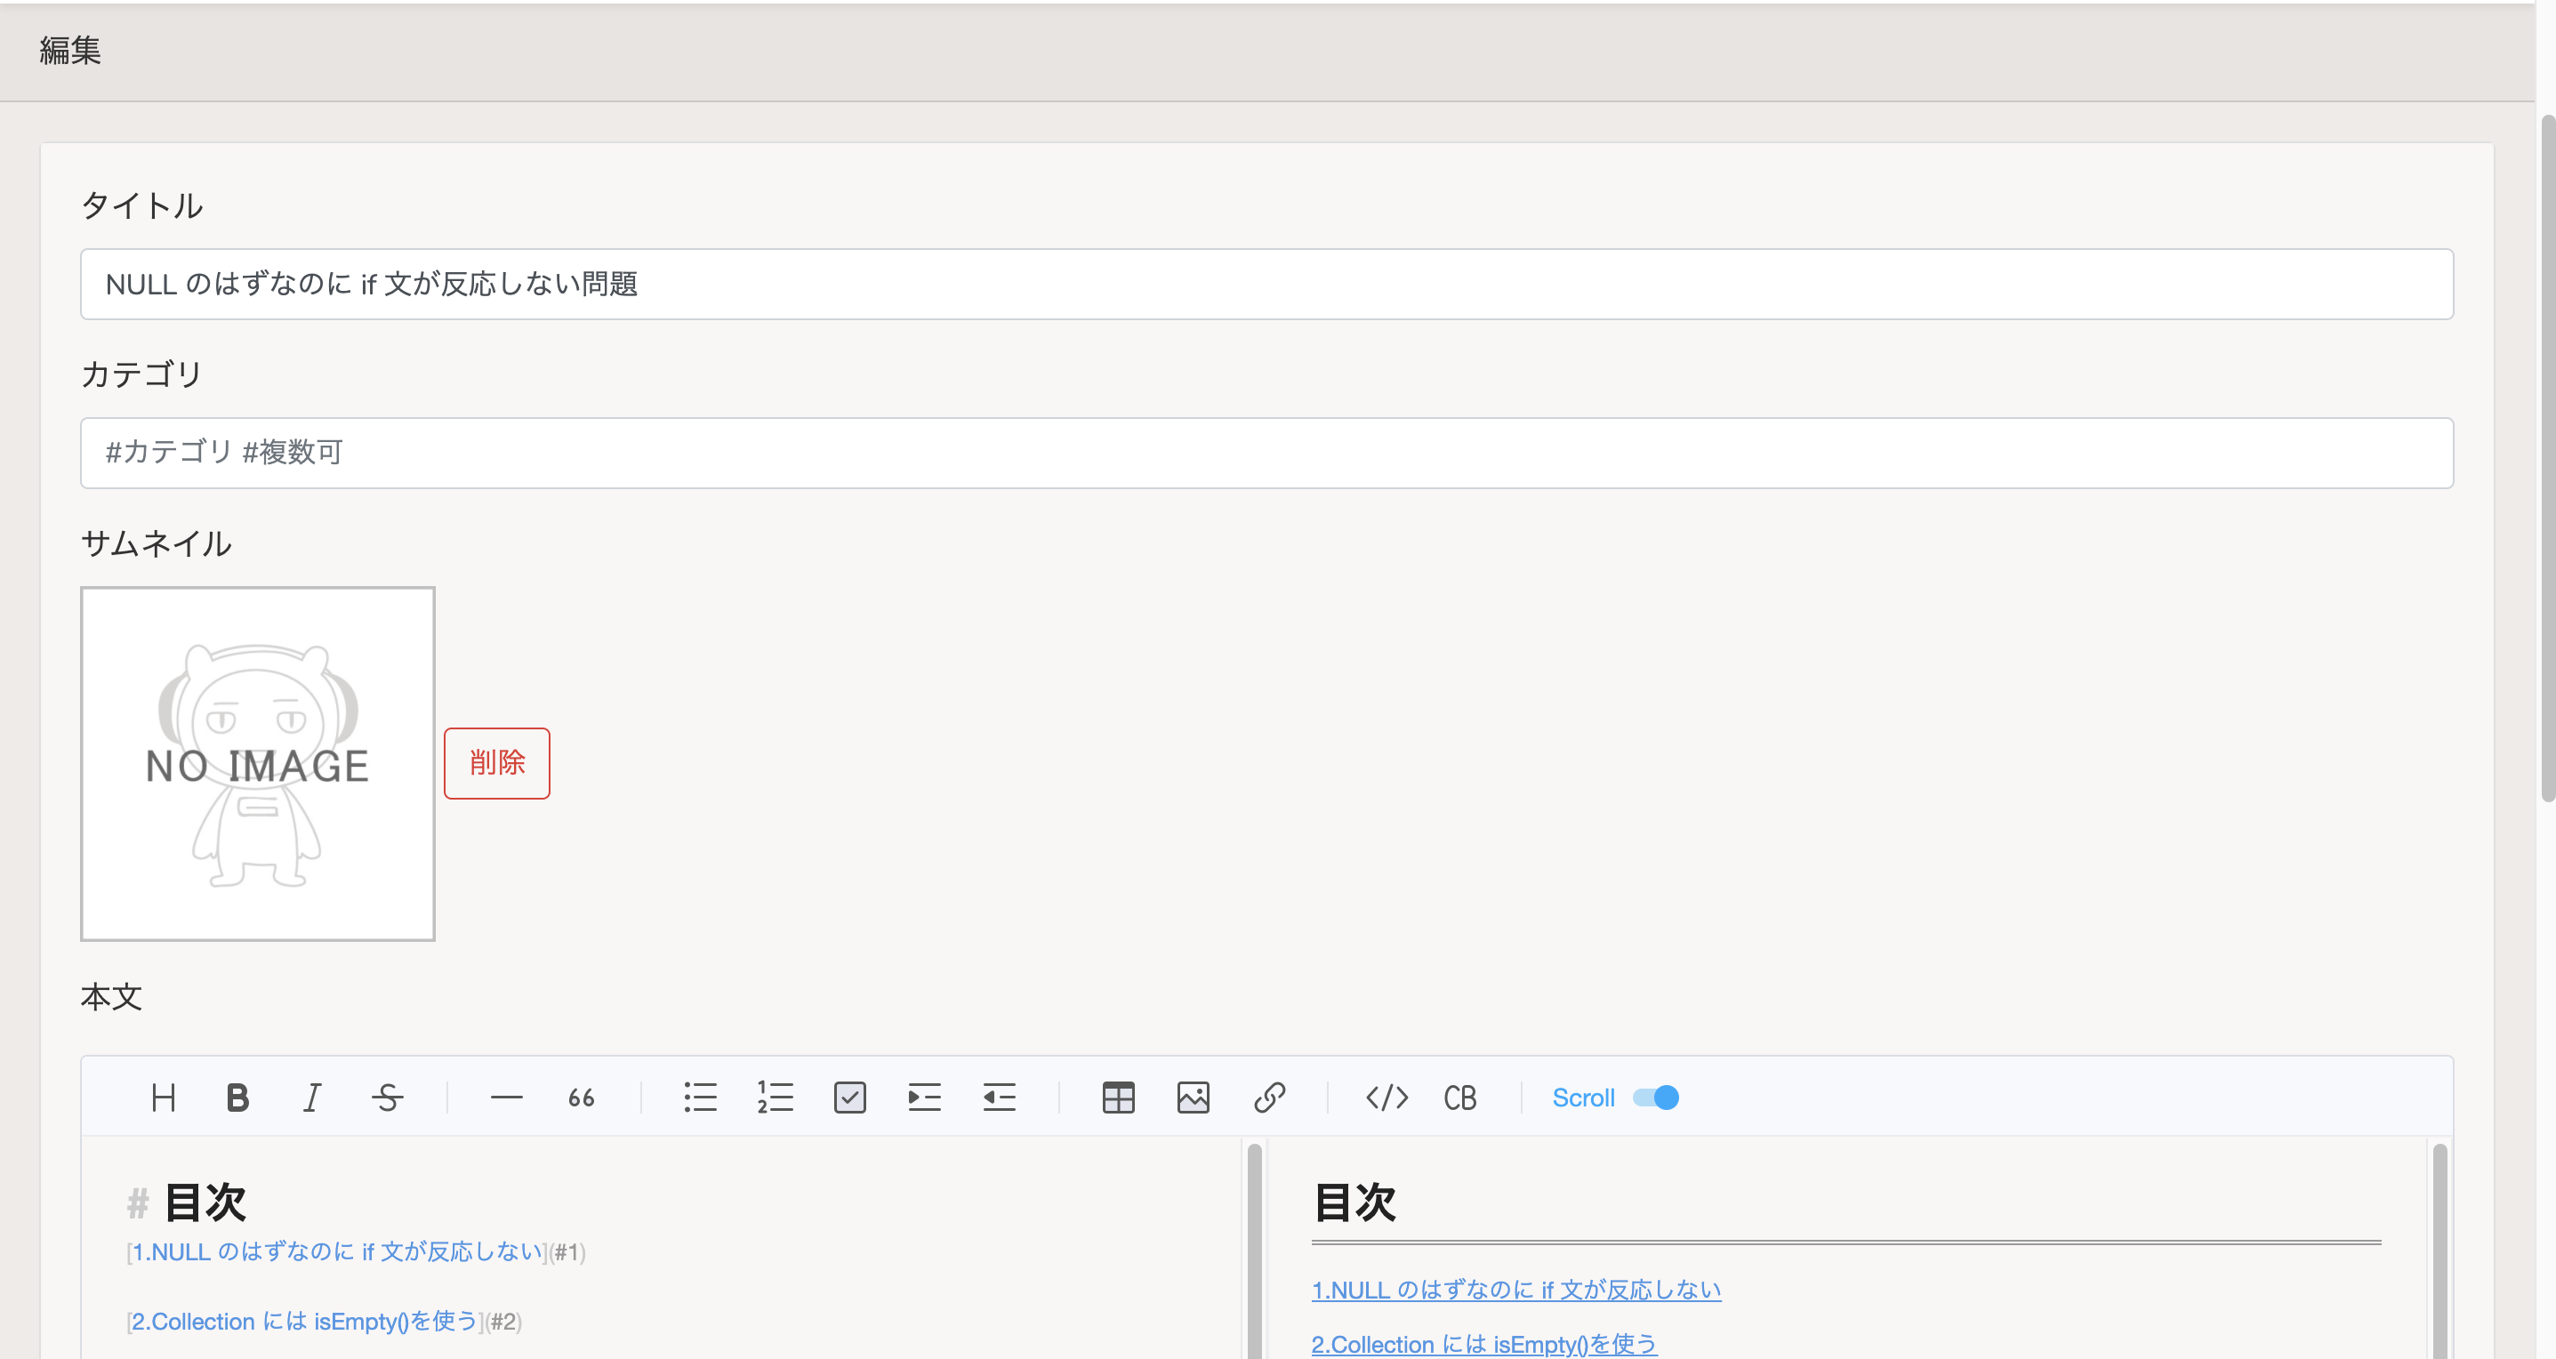Click the Heading (H) toolbar icon
Image resolution: width=2556 pixels, height=1359 pixels.
pyautogui.click(x=164, y=1098)
